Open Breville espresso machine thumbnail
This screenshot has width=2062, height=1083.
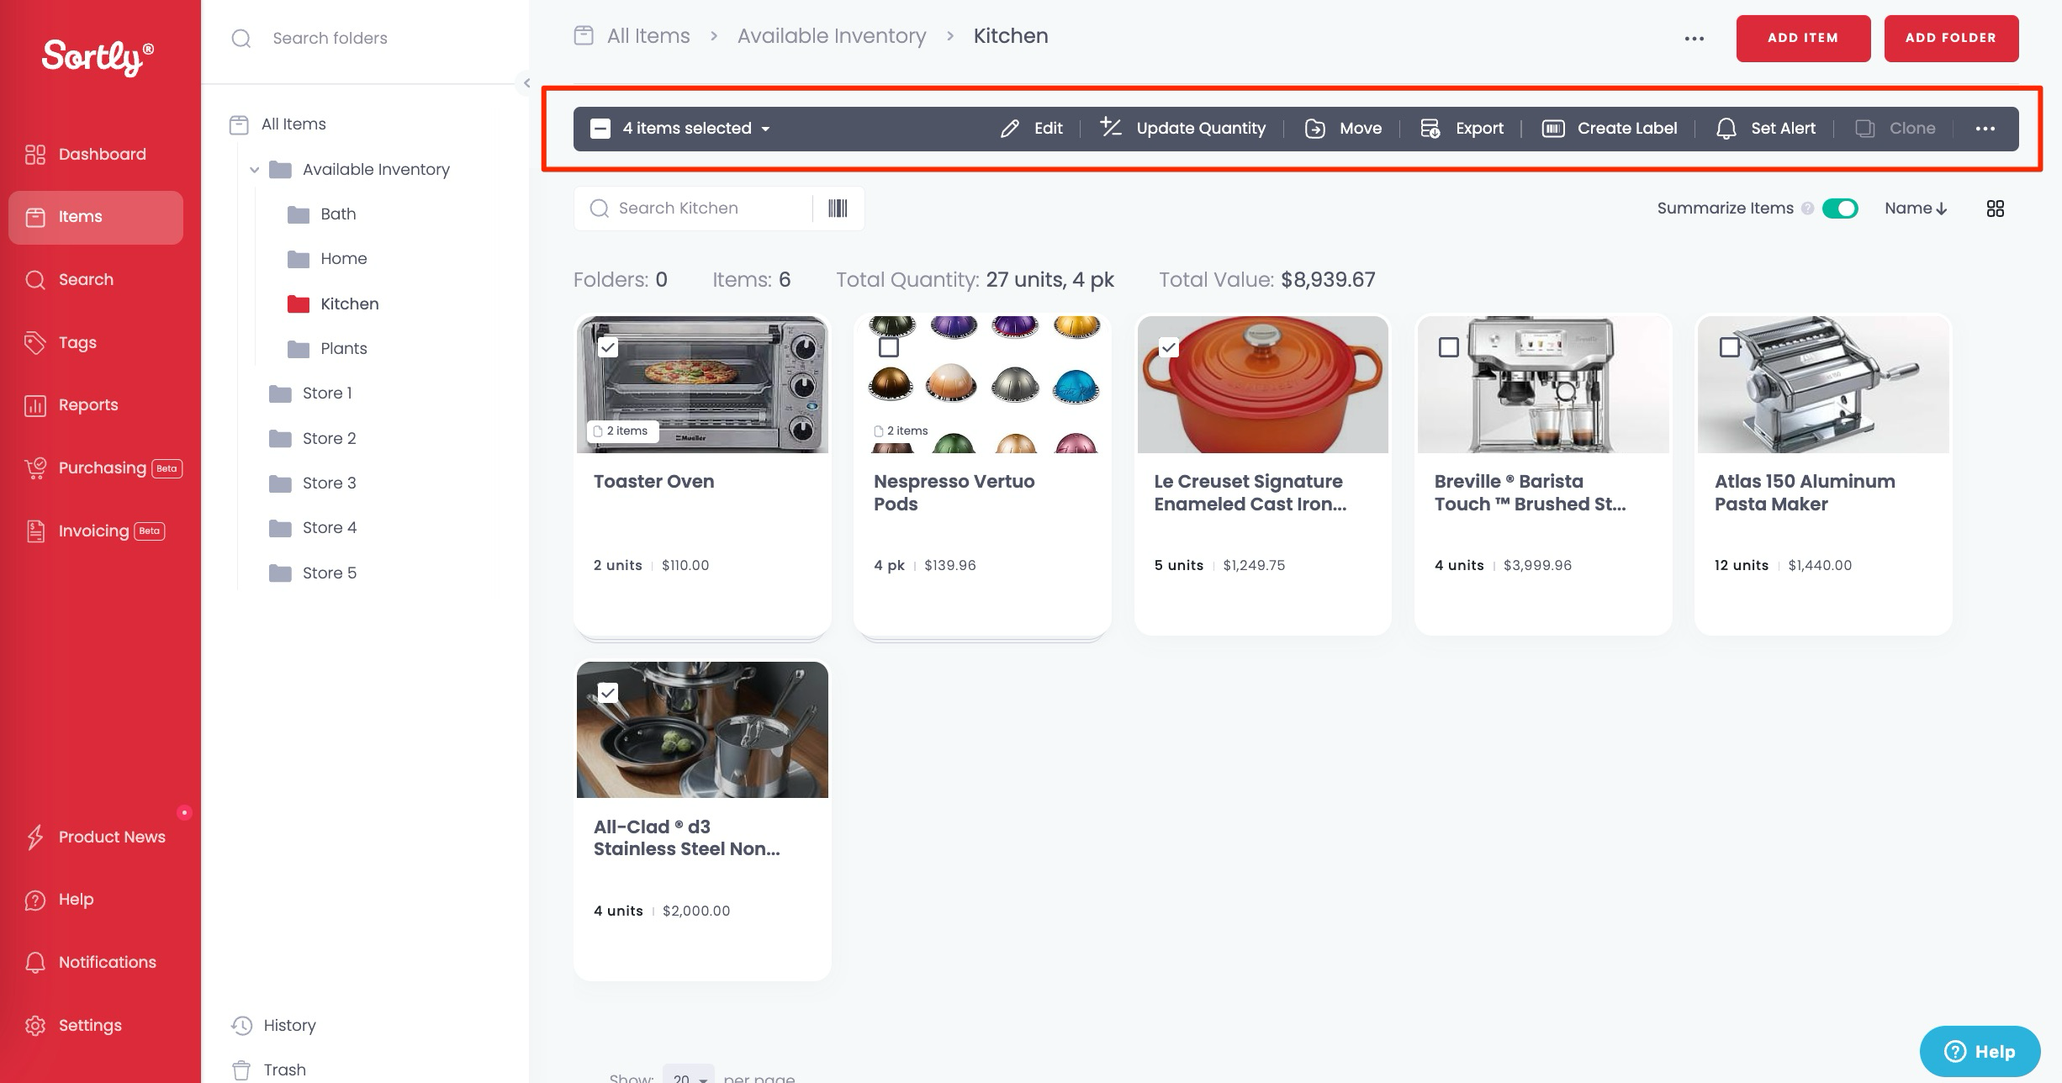tap(1543, 385)
